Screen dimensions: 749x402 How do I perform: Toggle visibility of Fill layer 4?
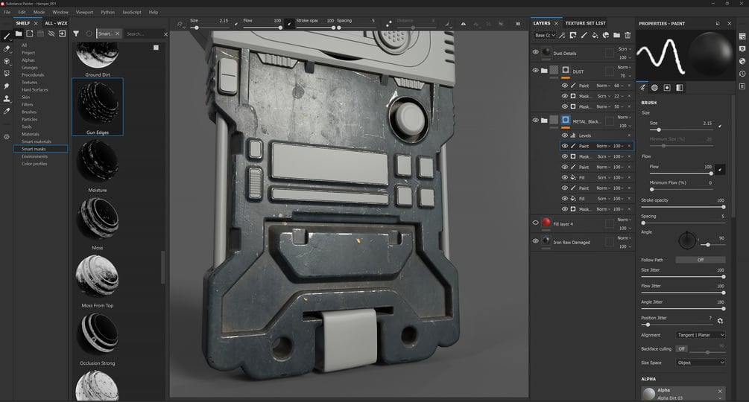point(535,223)
